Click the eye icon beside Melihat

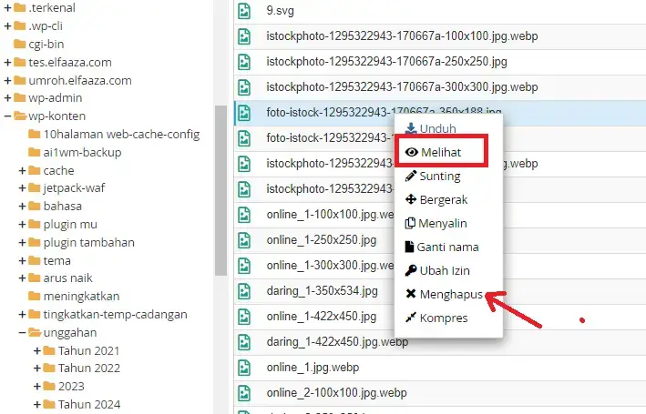pyautogui.click(x=411, y=152)
